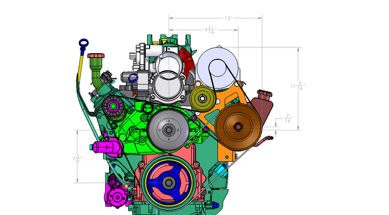Select the 9 11/16" dimension text

(x=211, y=30)
